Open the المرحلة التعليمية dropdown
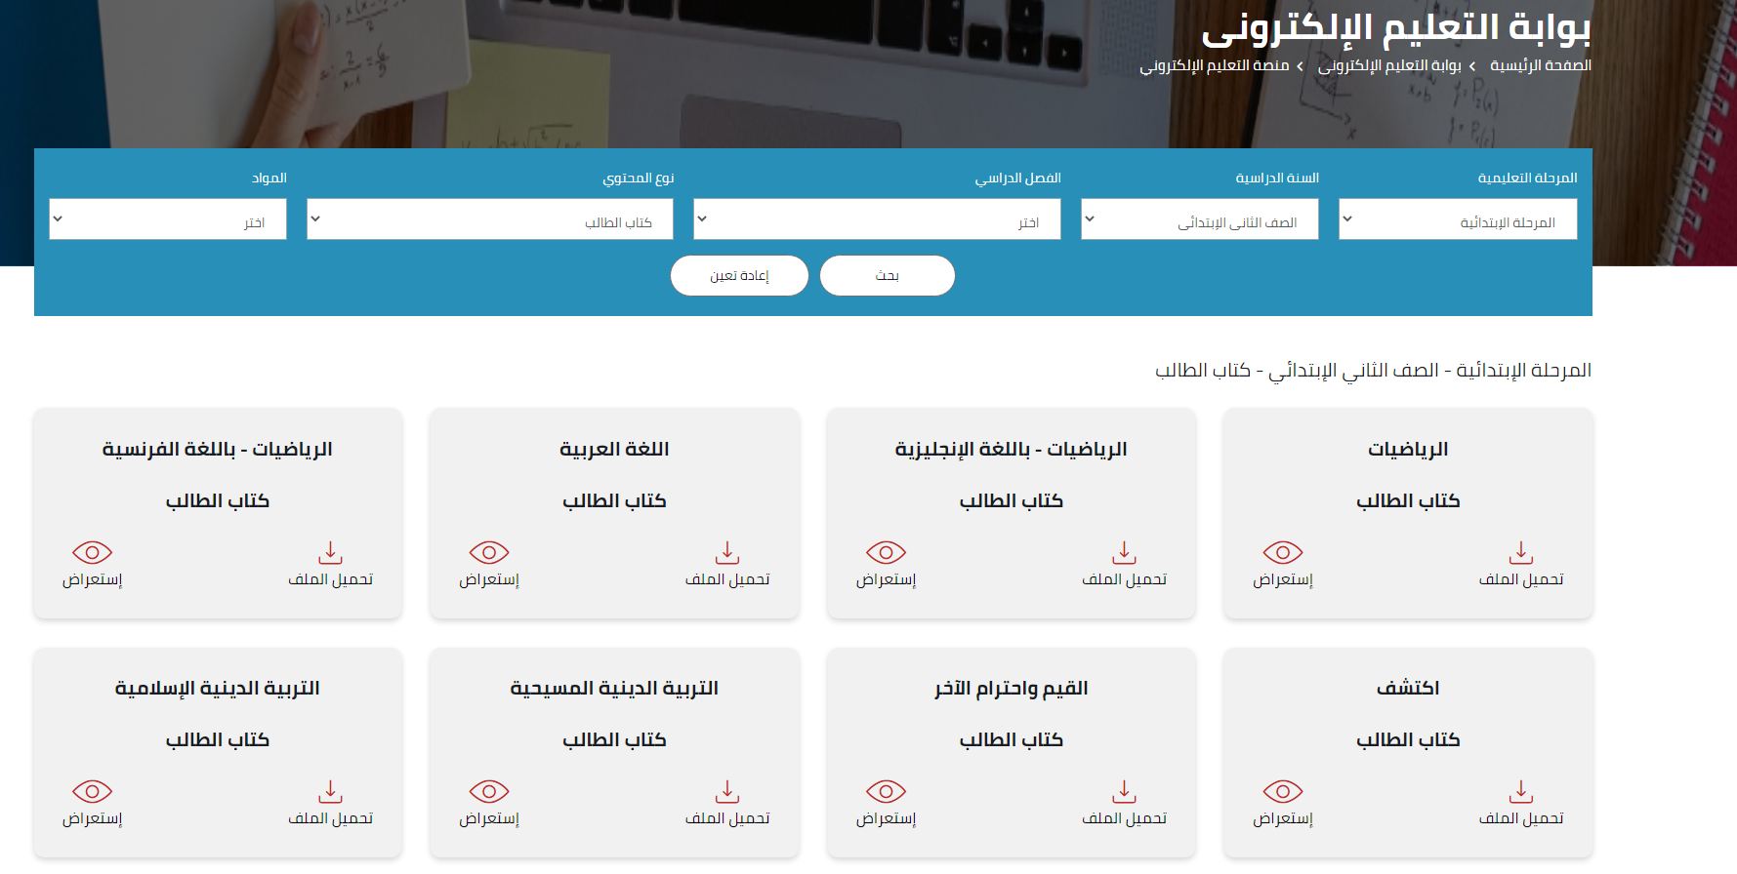This screenshot has height=874, width=1737. coord(1457,219)
